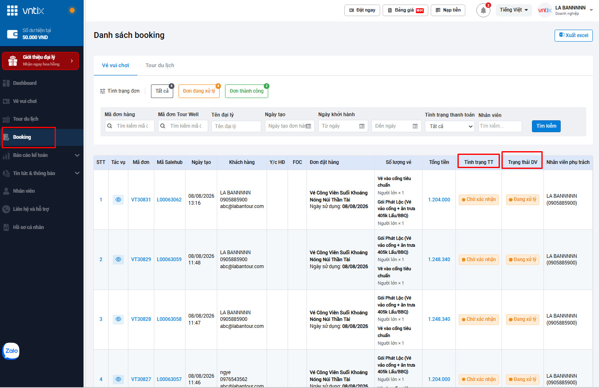Click the Bảng giá button

click(x=405, y=10)
